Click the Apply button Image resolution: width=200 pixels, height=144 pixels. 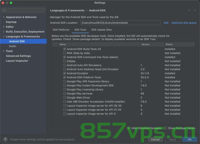172,139
